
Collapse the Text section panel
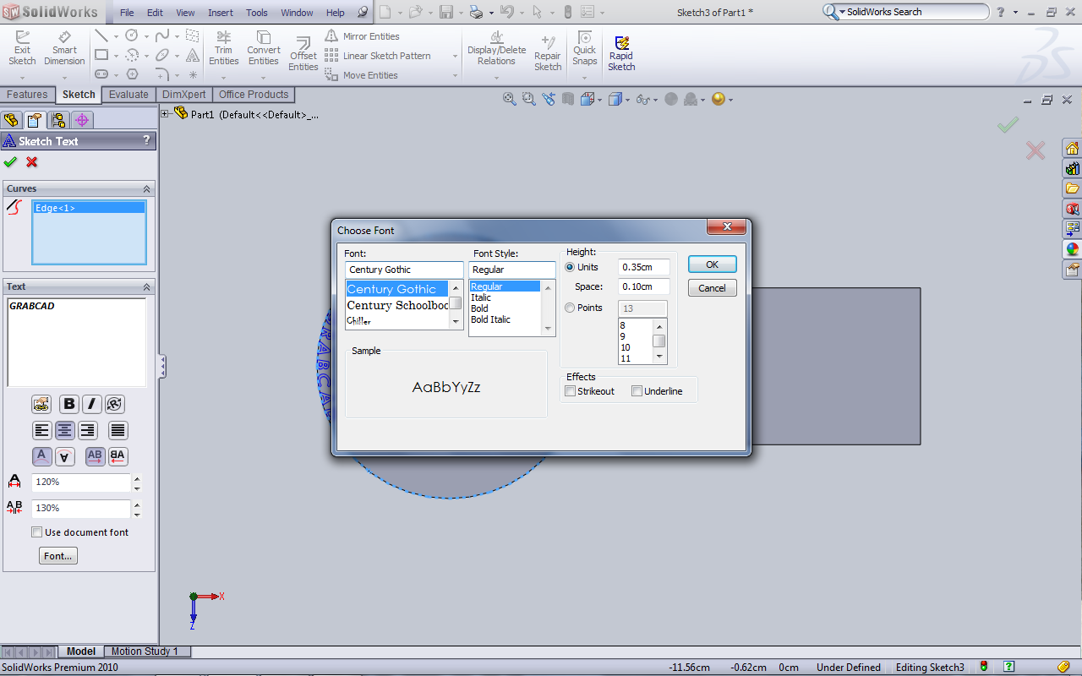pos(146,287)
